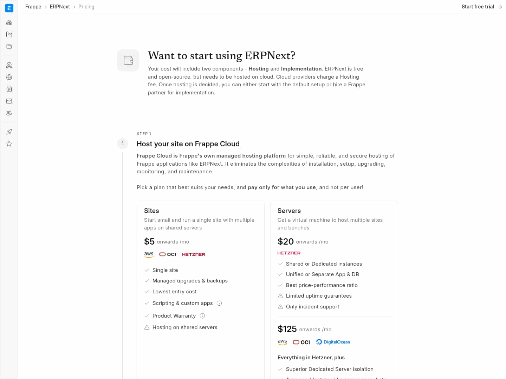Open the modules icon in the sidebar
Screen dimensions: 506x379
[9, 22]
